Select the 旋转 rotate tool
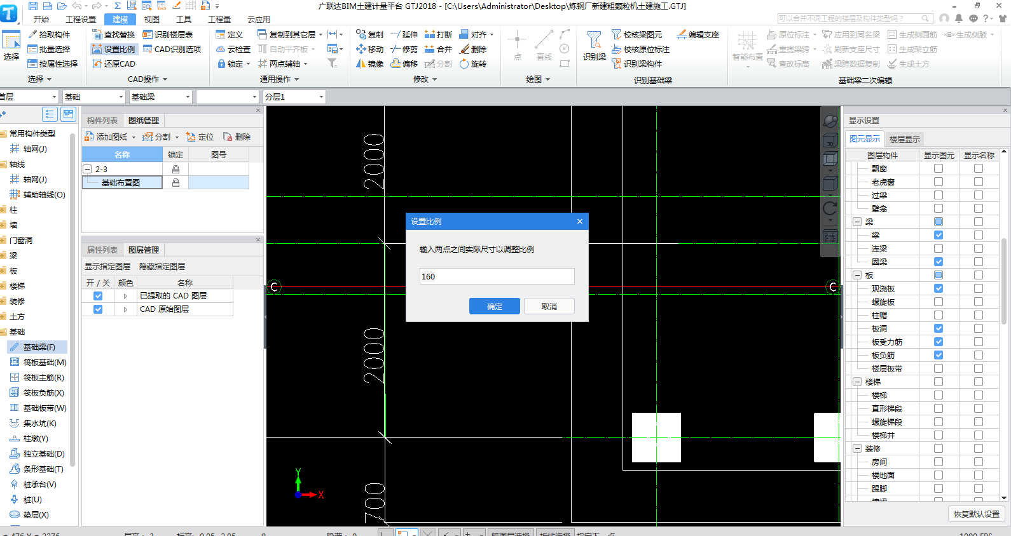1011x536 pixels. [x=473, y=64]
